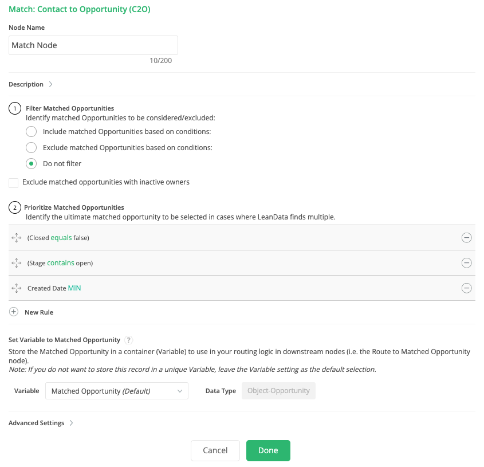The image size is (484, 467).
Task: Remove the Created Date MIN rule
Action: [466, 288]
